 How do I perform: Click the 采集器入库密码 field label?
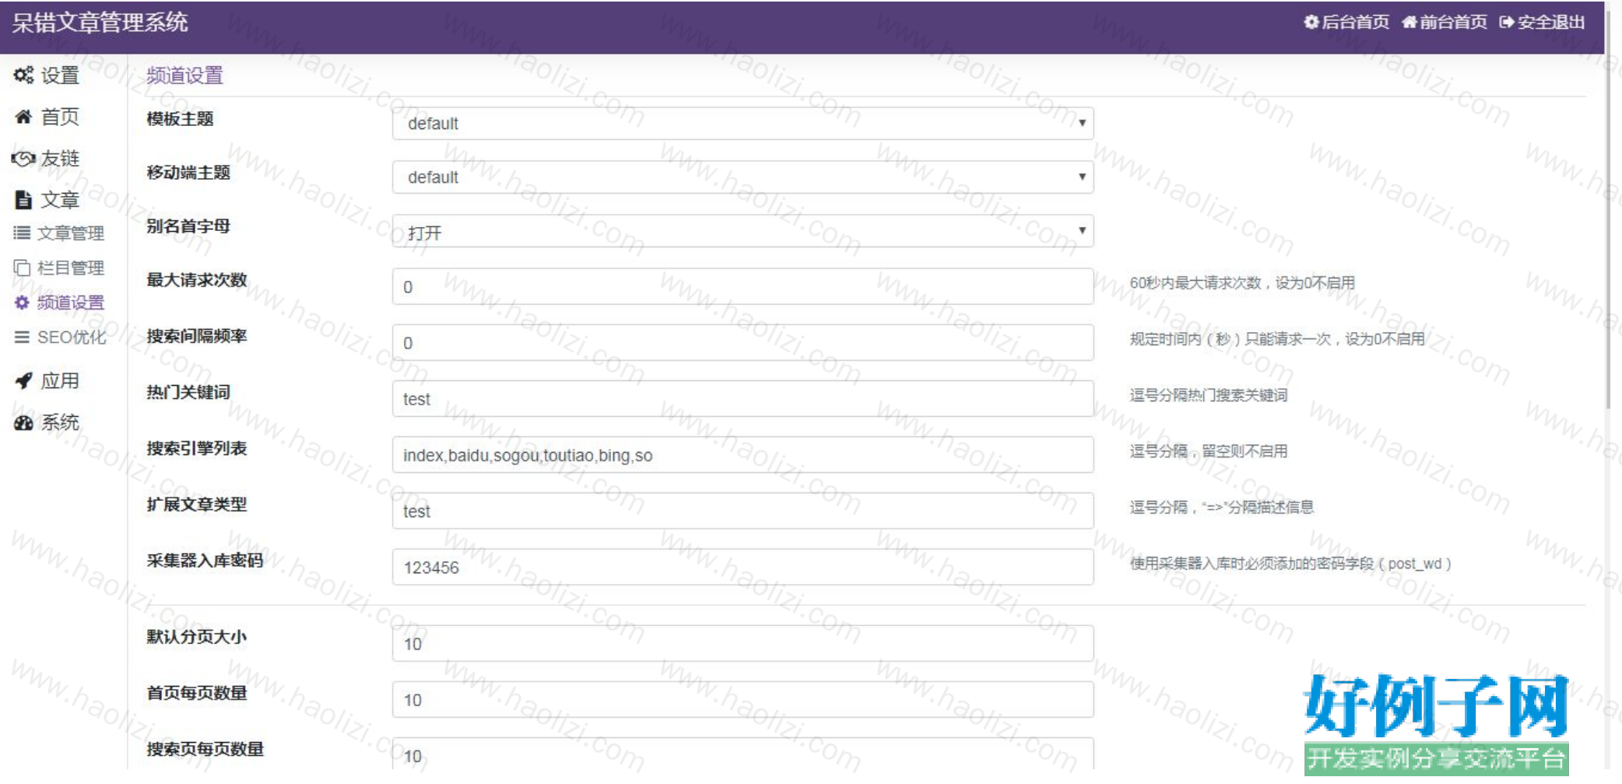pos(205,560)
